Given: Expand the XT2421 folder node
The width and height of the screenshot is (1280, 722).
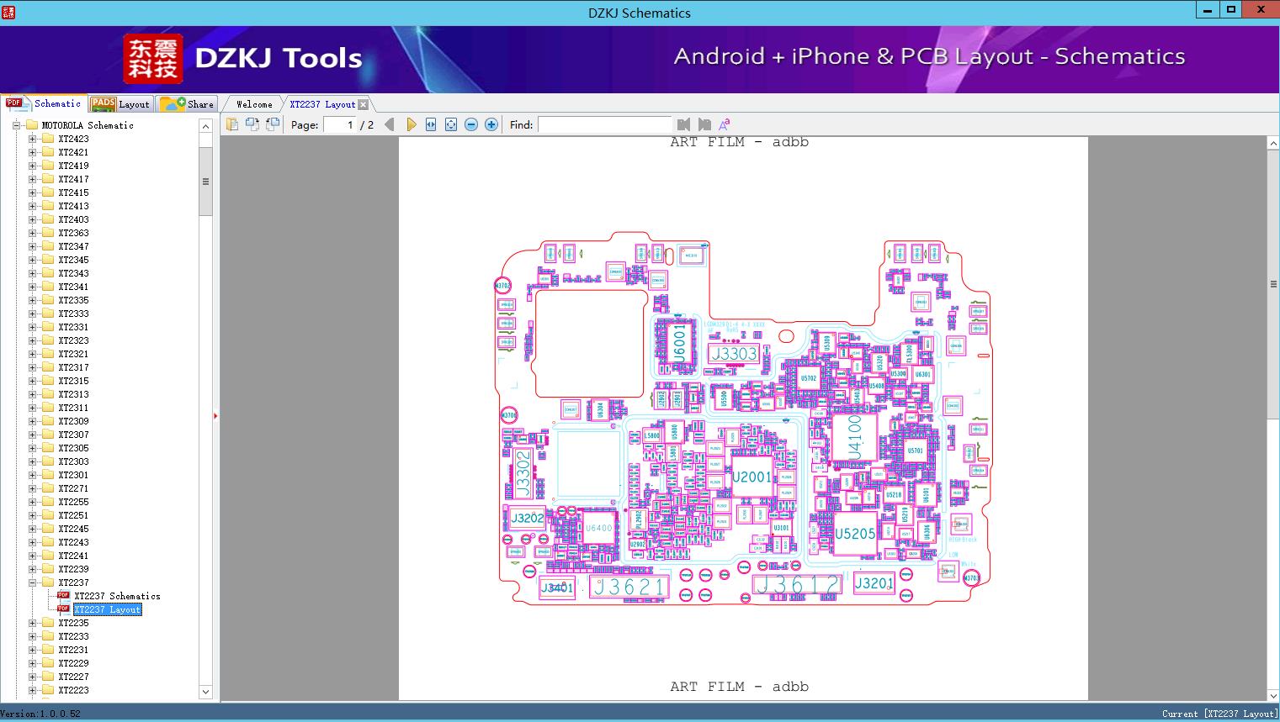Looking at the screenshot, I should click(32, 152).
